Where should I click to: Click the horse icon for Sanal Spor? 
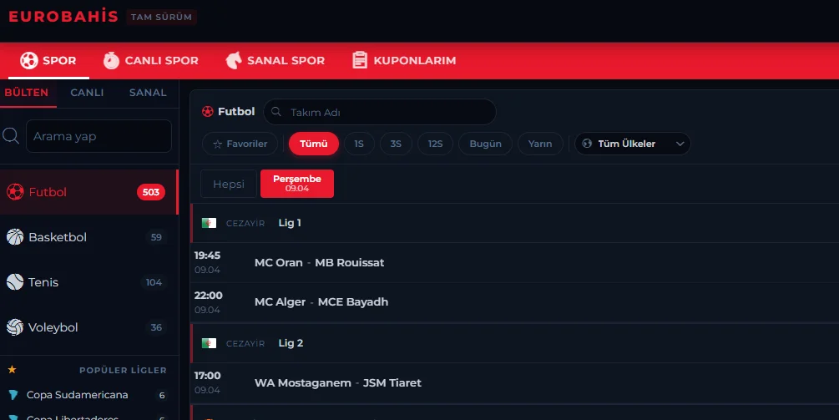coord(234,60)
